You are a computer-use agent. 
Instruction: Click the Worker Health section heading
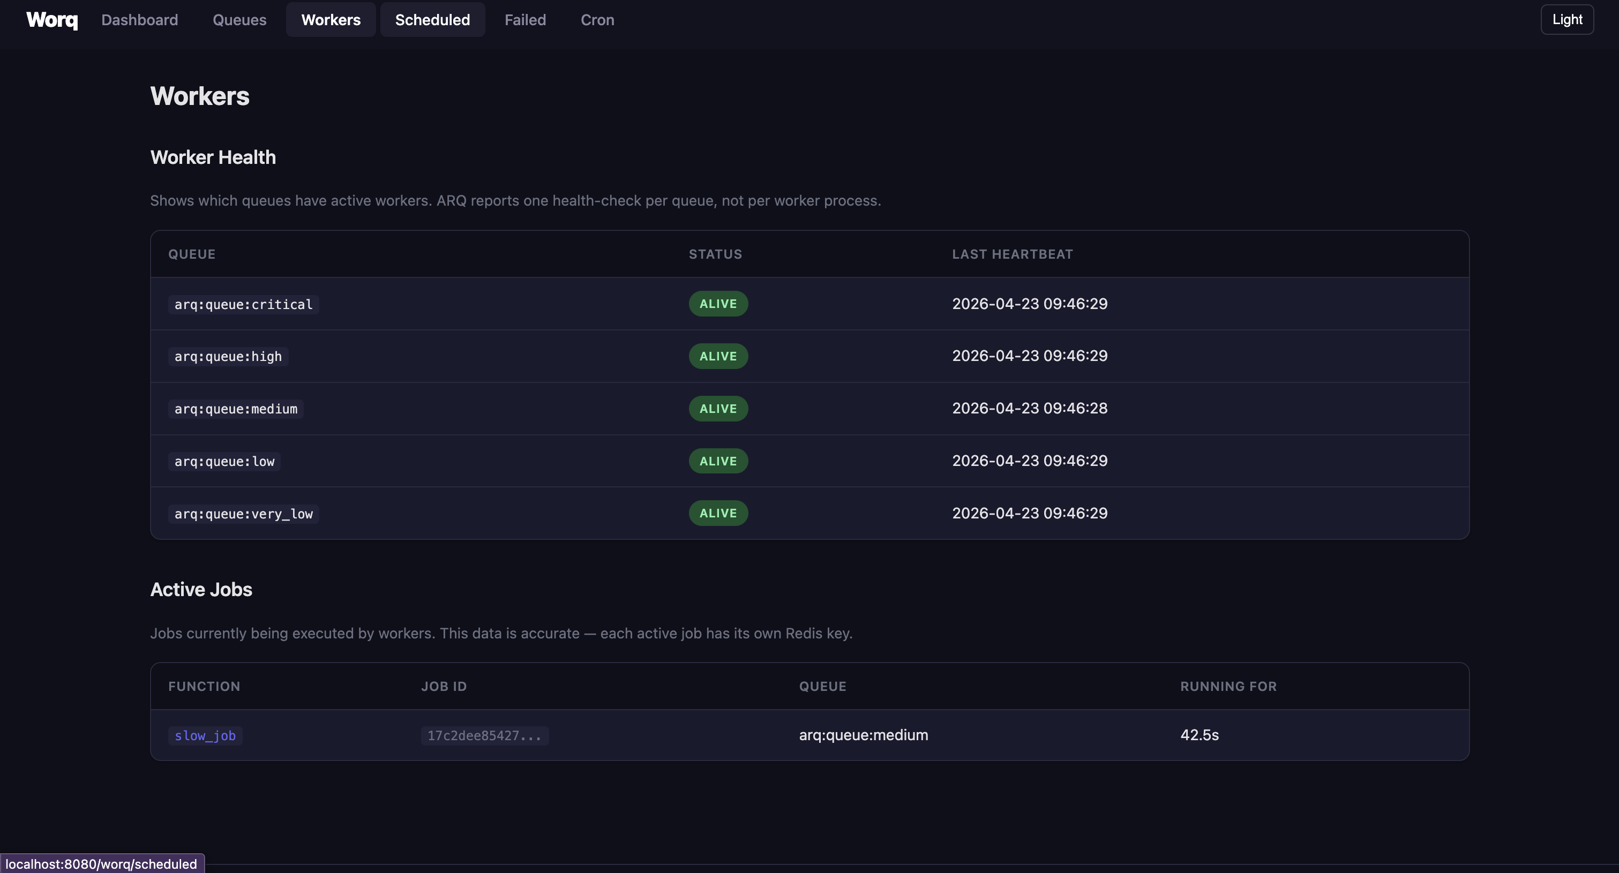click(x=213, y=157)
